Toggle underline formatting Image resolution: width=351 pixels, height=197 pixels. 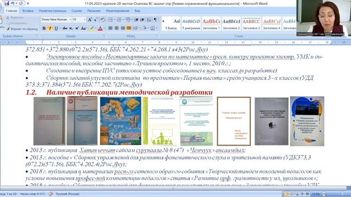coord(56,28)
